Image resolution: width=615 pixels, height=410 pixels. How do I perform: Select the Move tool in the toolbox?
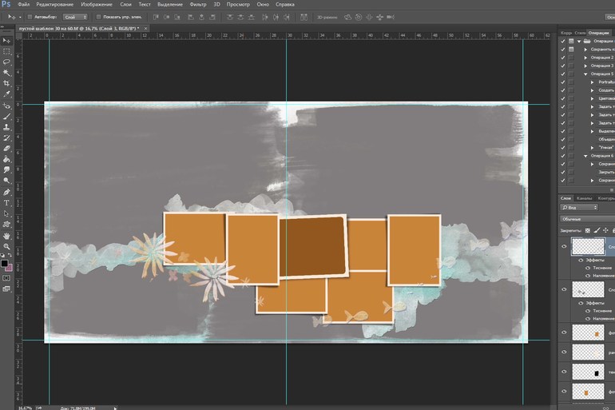pos(6,39)
